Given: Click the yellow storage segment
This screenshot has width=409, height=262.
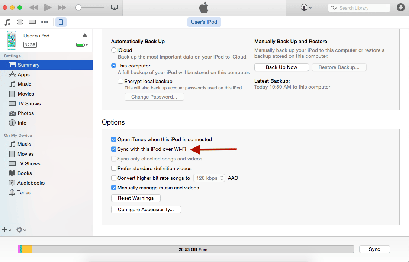Looking at the screenshot, I should pos(27,249).
